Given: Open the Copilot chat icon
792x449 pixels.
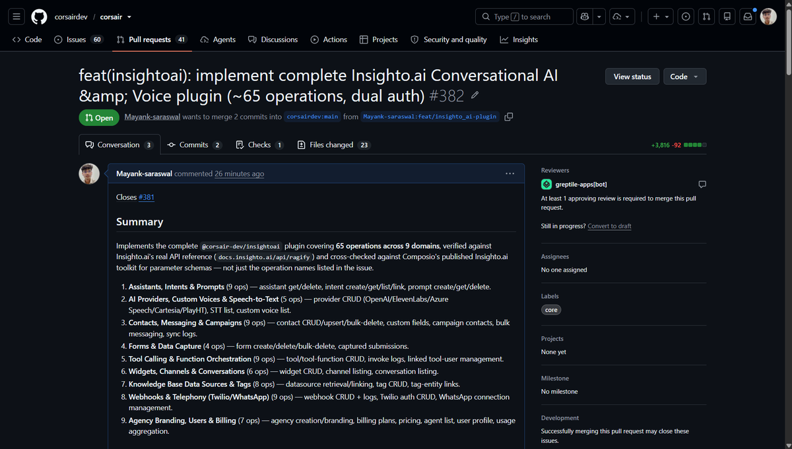Looking at the screenshot, I should coord(584,16).
